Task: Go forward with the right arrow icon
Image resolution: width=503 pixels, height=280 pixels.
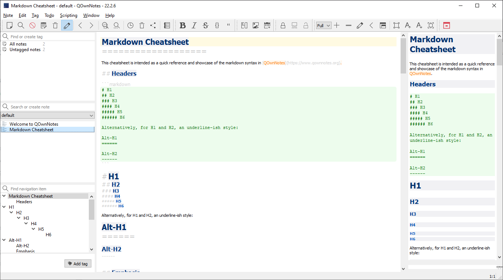Action: point(91,25)
